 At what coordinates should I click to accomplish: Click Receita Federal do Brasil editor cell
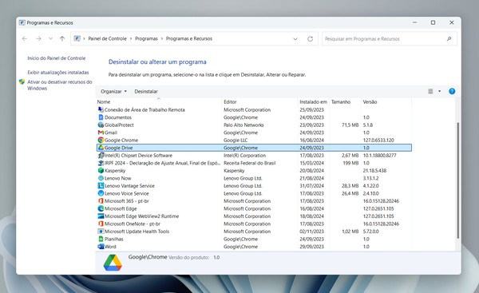pos(250,163)
